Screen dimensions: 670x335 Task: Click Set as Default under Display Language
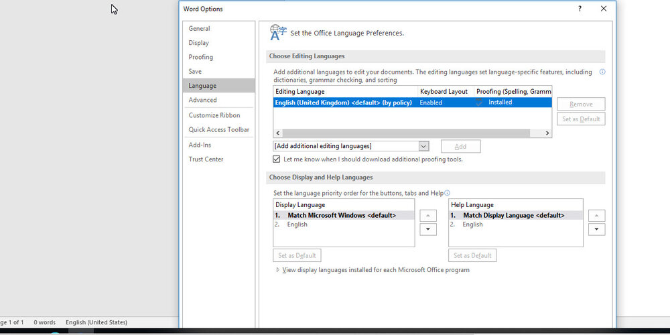click(297, 255)
